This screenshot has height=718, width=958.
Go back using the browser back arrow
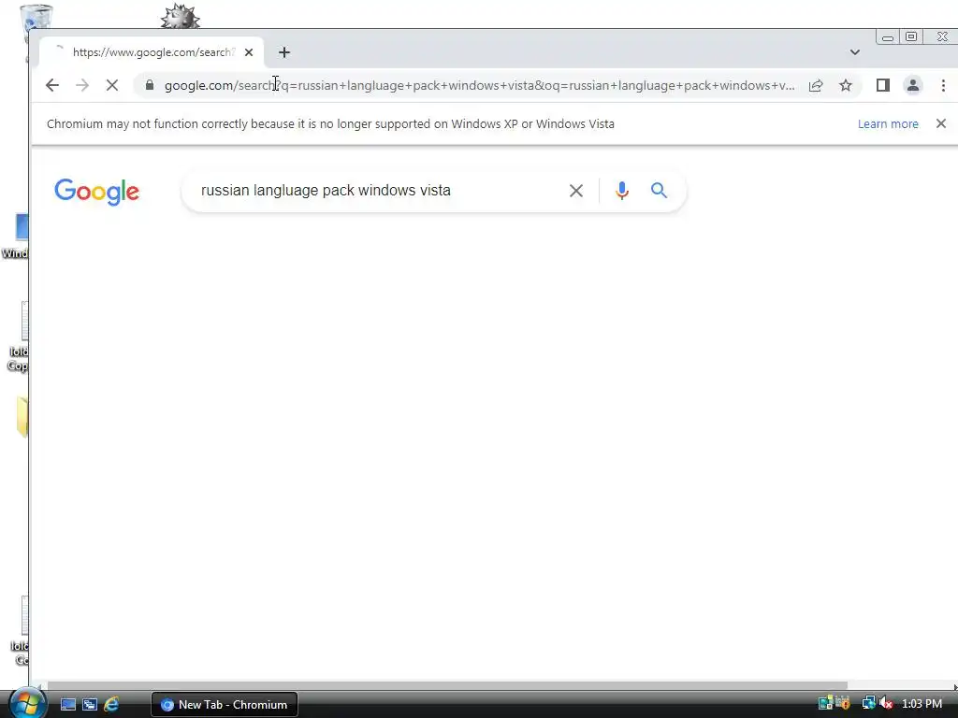pyautogui.click(x=52, y=85)
